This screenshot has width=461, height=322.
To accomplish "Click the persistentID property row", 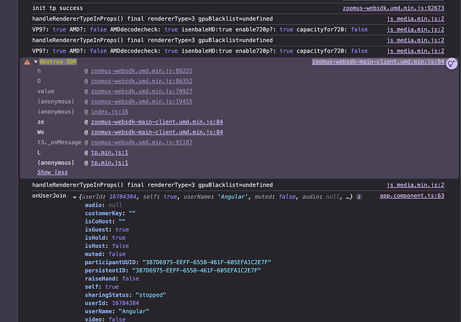I will click(173, 271).
